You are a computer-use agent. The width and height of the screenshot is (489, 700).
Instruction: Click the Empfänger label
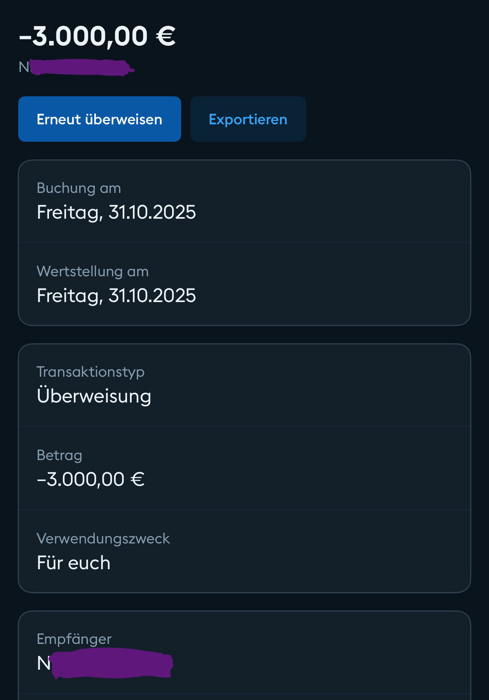(74, 639)
